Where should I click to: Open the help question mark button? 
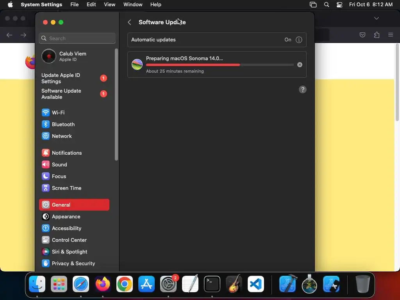point(303,89)
